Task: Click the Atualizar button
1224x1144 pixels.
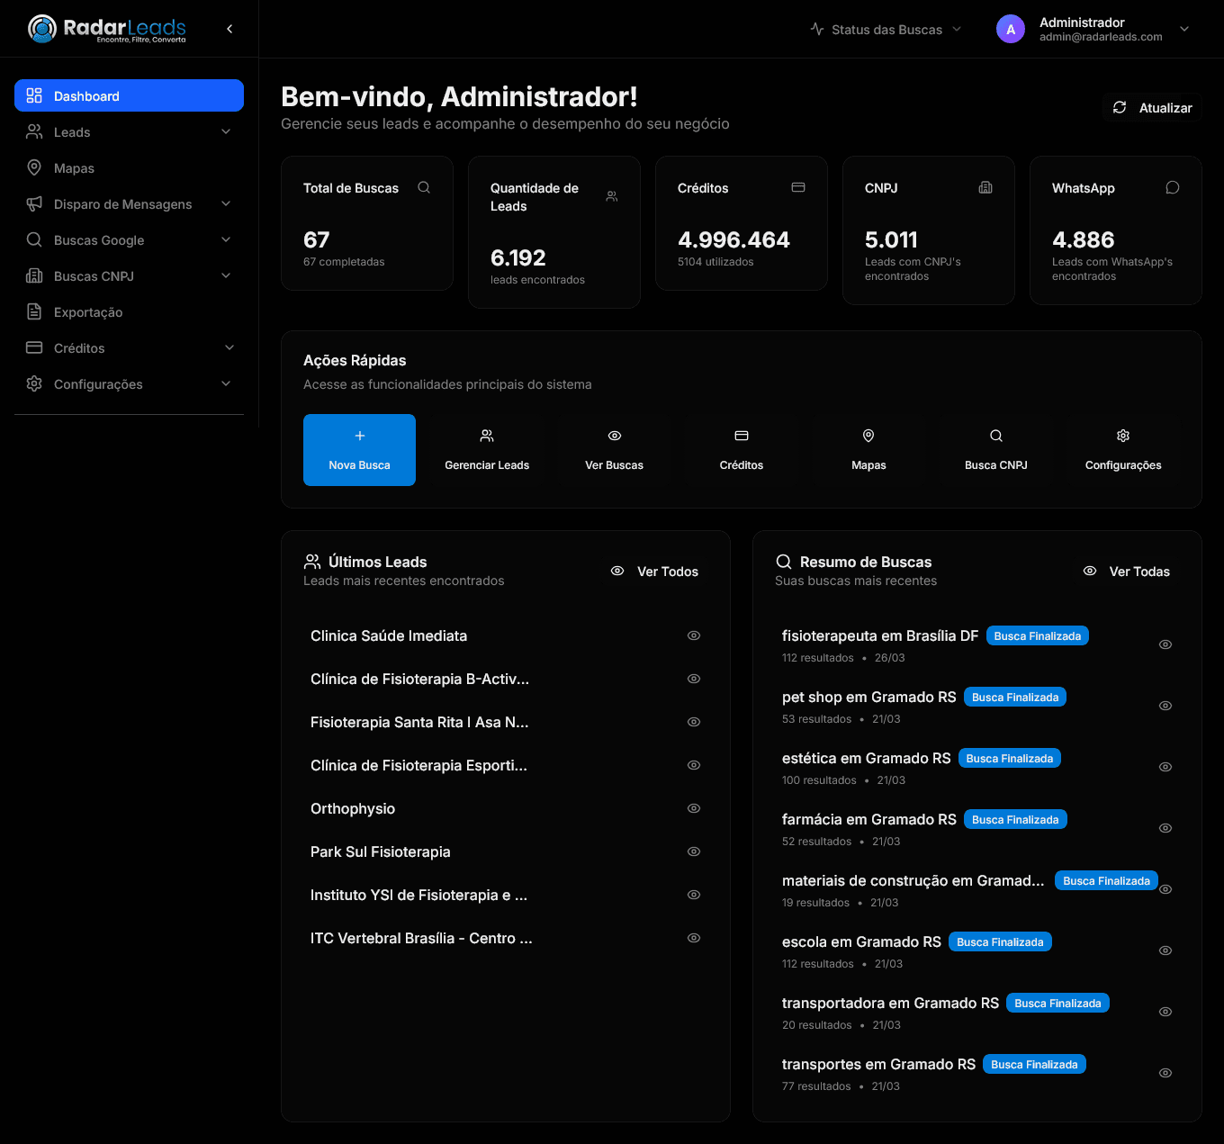Action: coord(1152,107)
